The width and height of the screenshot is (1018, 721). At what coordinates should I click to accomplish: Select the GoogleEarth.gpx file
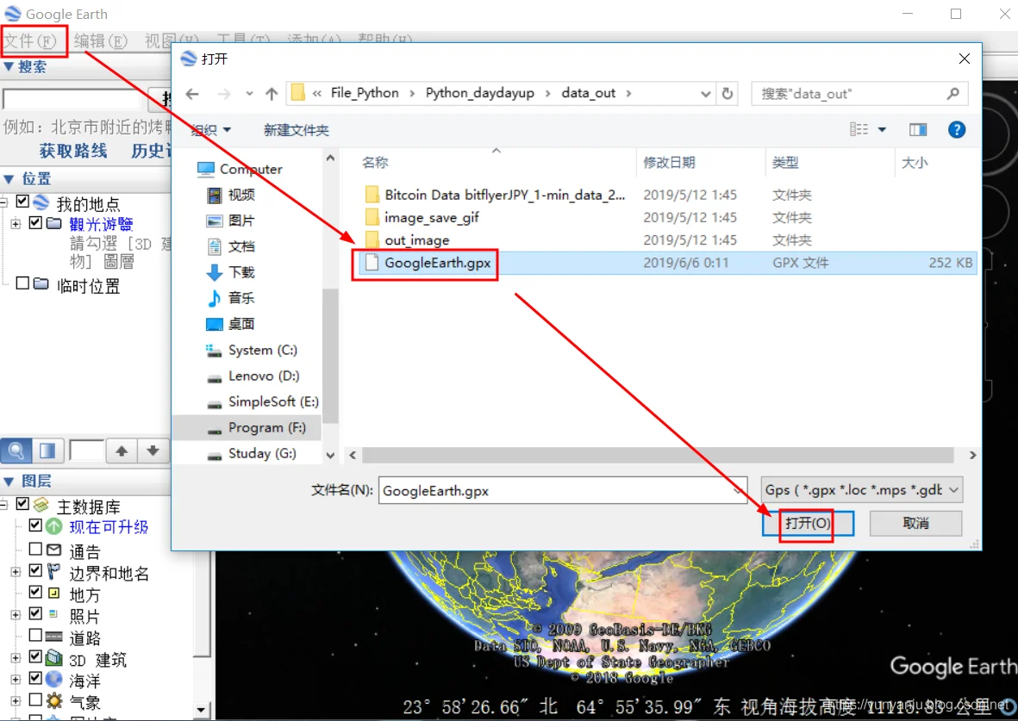pos(437,263)
